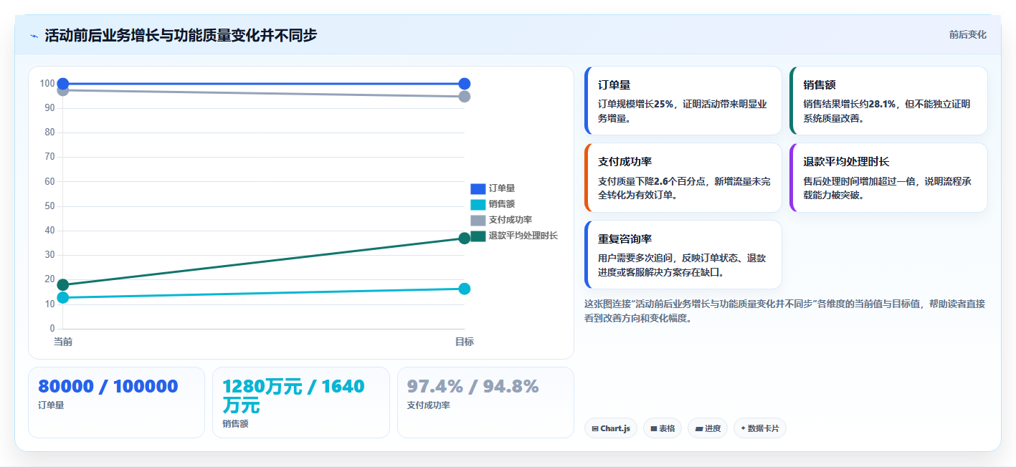
Task: Click the header title 活动前后业务增长与功能质量变化并不同步
Action: 181,36
